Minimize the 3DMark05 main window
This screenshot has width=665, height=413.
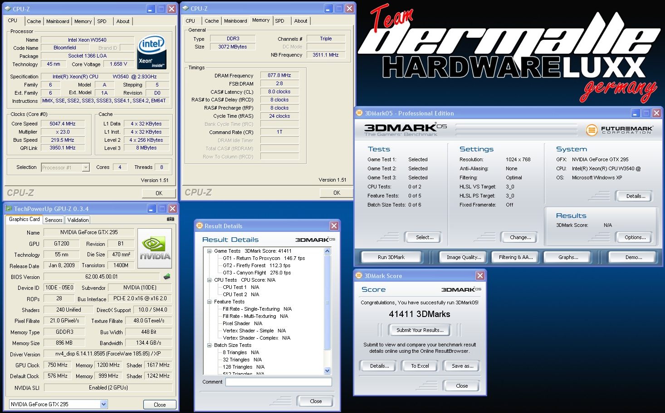636,113
